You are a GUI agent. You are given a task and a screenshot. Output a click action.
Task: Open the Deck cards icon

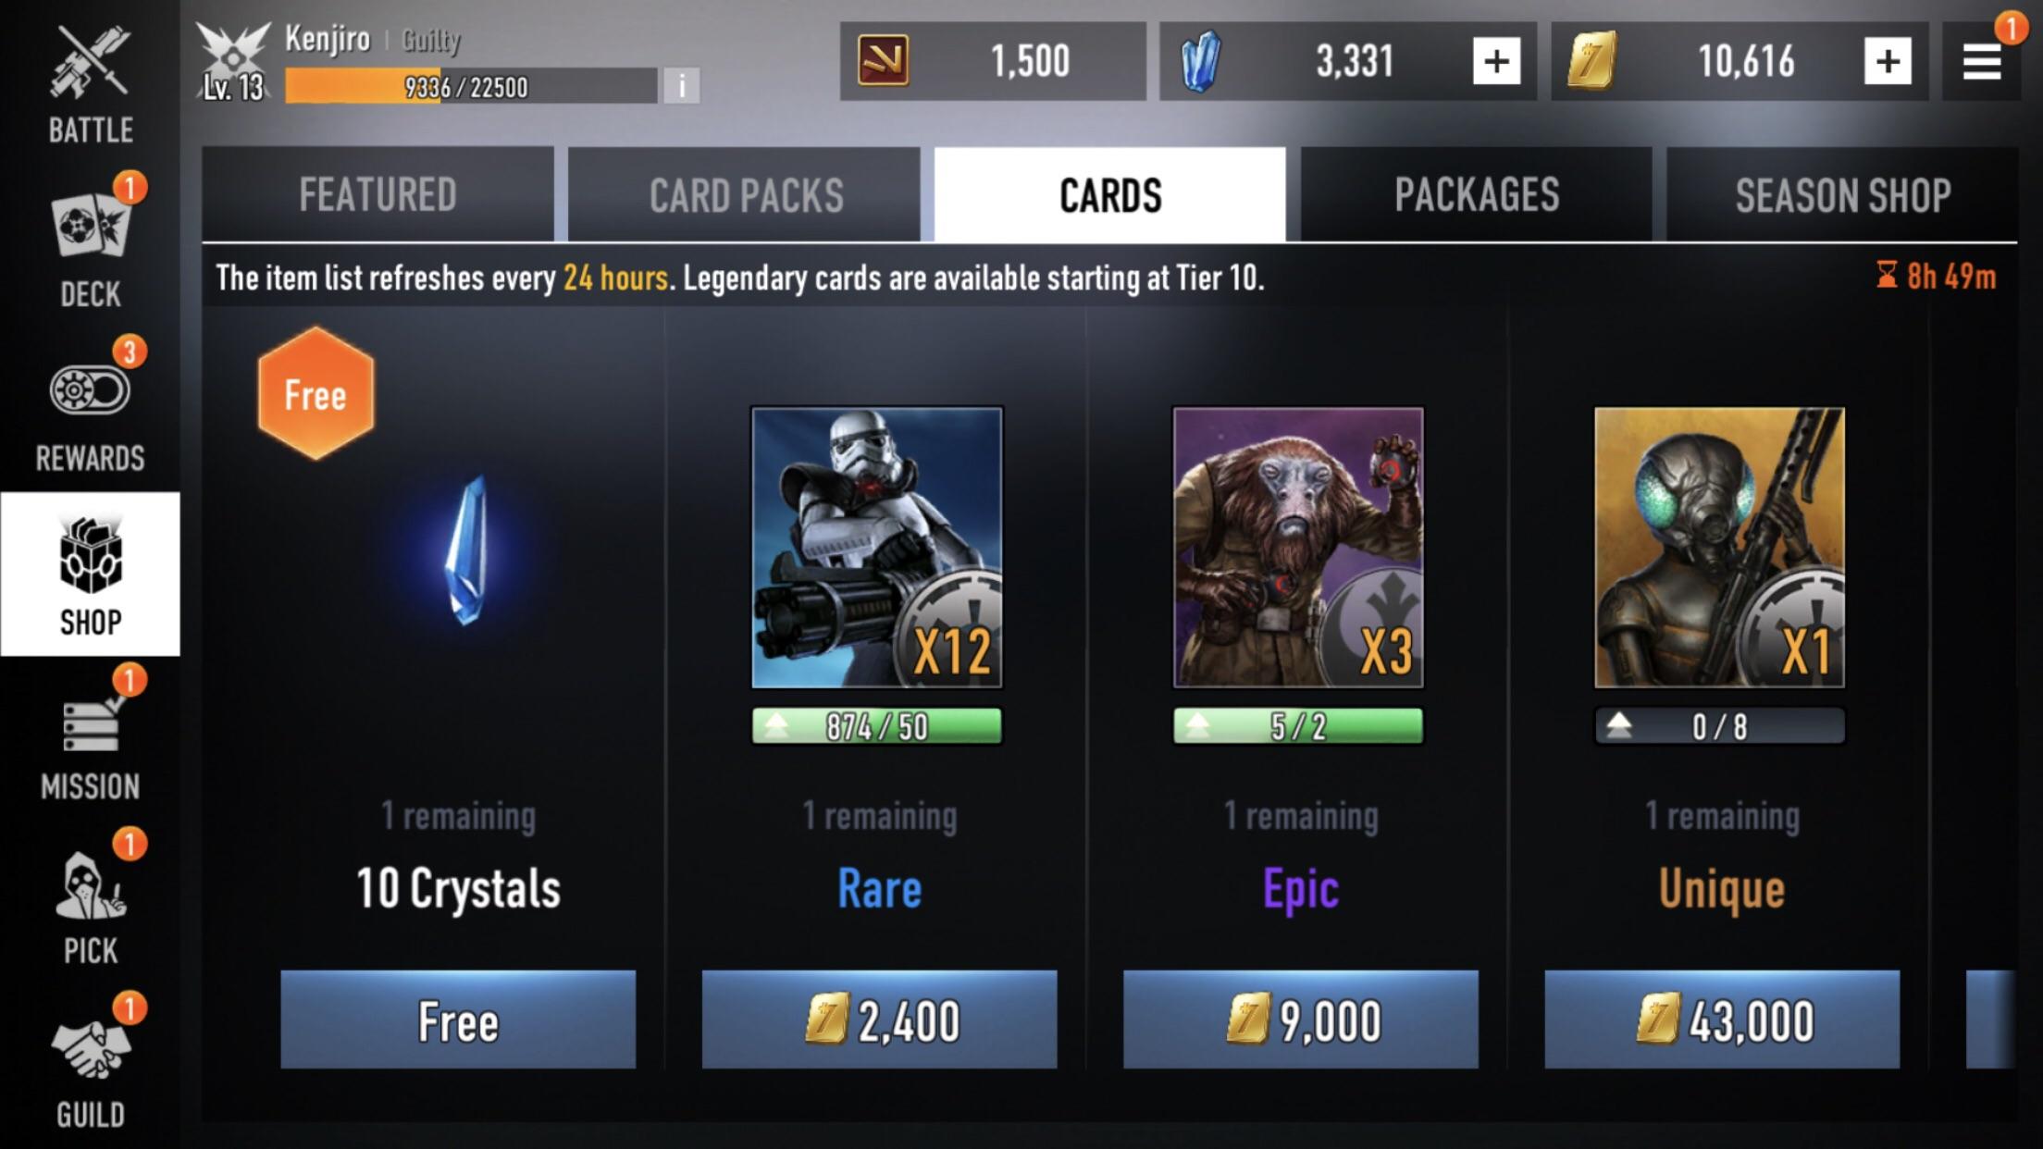90,227
